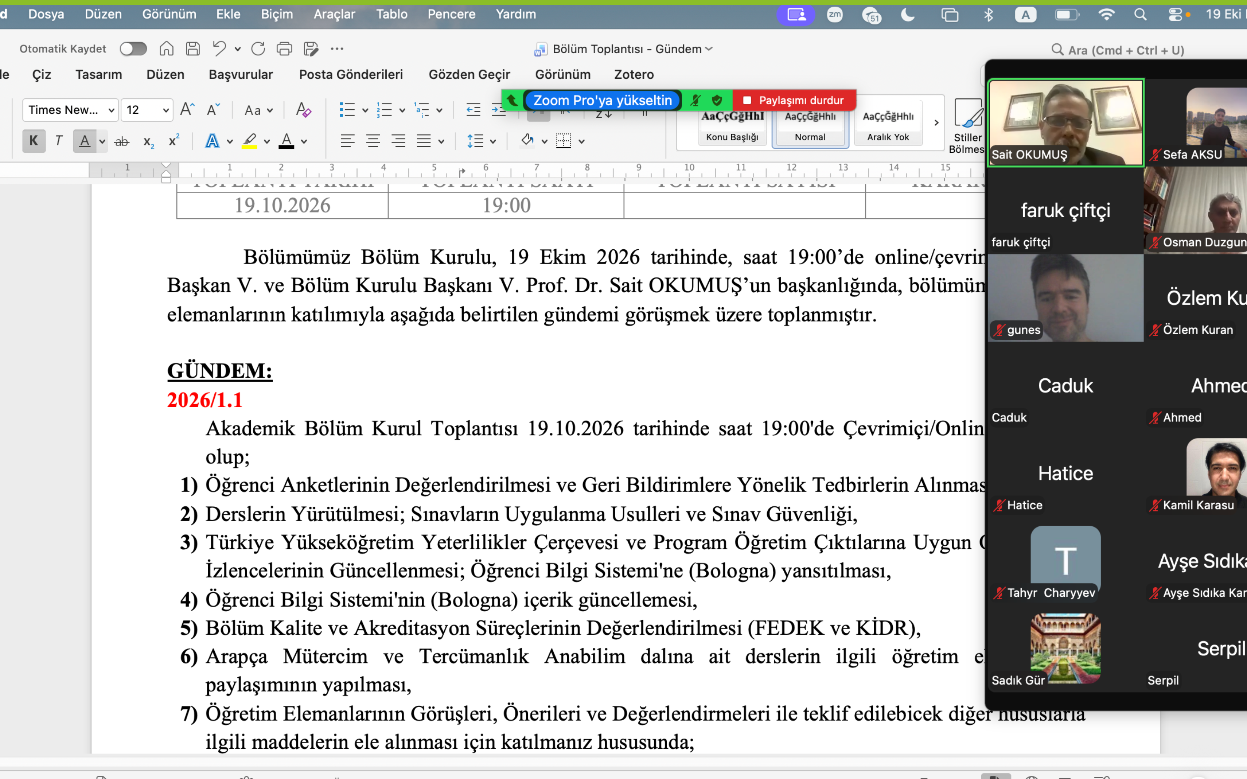Viewport: 1247px width, 779px height.
Task: Click the Redo icon
Action: click(258, 49)
